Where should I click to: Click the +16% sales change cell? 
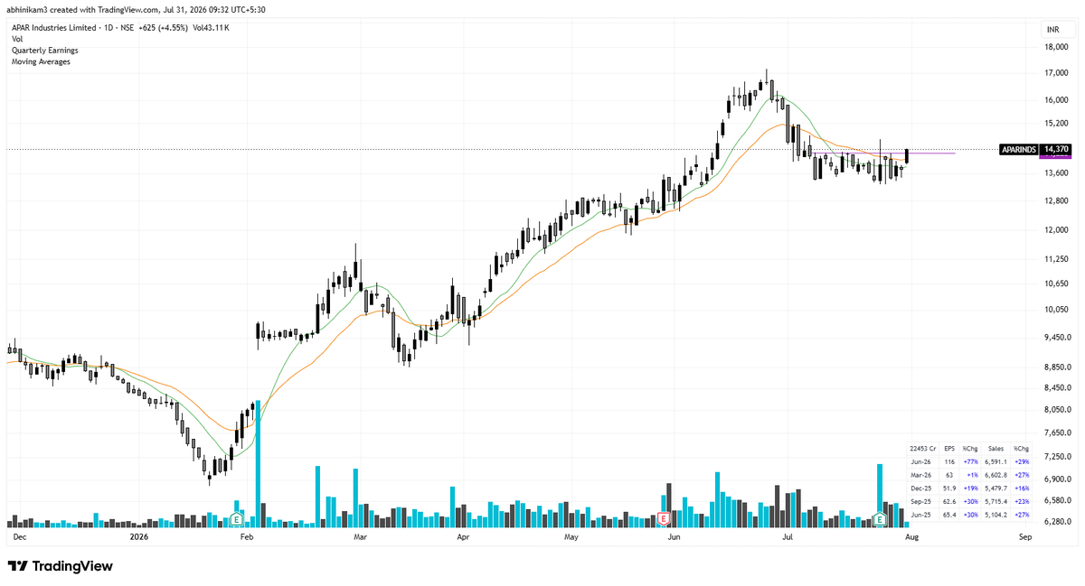point(1022,488)
